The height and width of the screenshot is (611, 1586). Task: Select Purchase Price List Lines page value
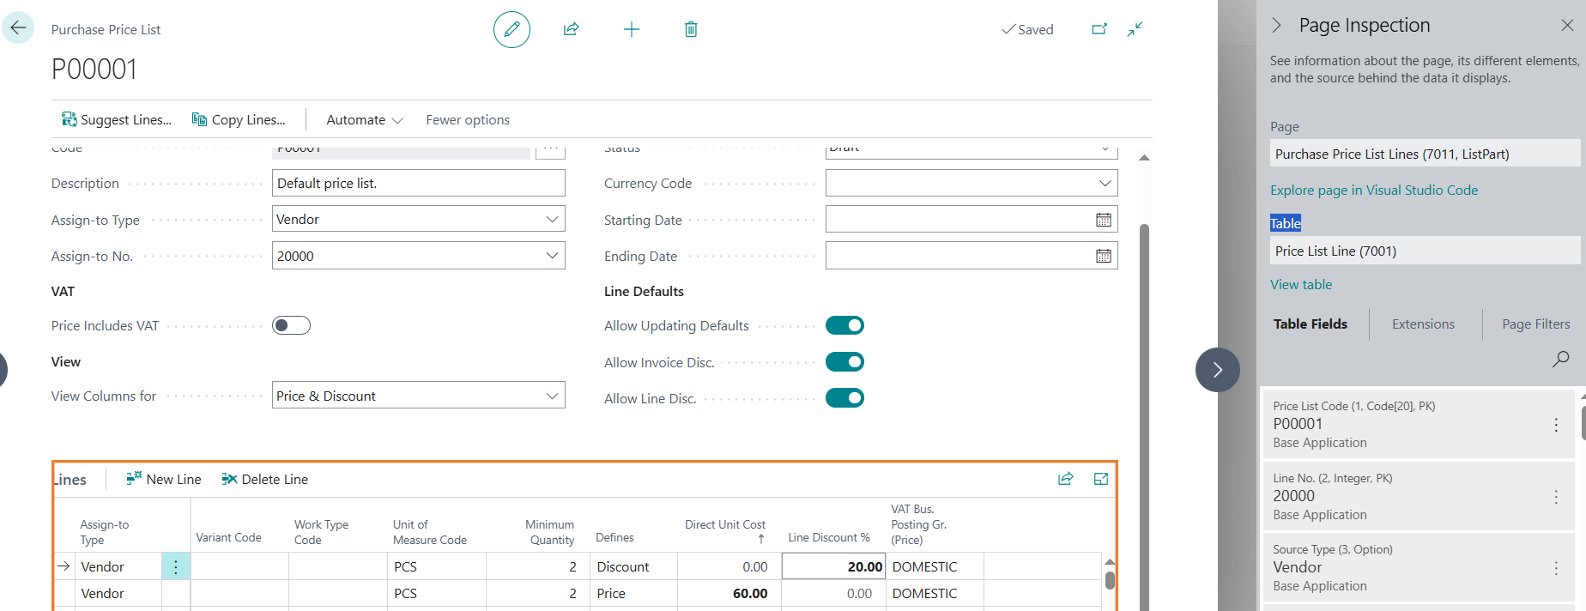point(1425,154)
